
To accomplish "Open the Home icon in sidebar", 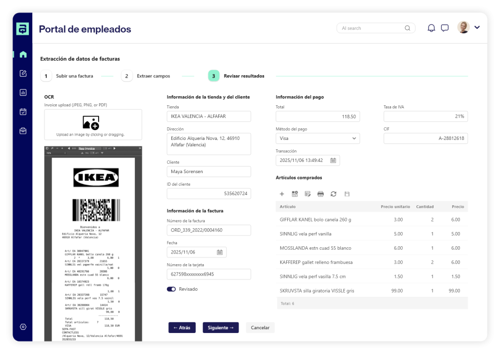I will coord(23,55).
